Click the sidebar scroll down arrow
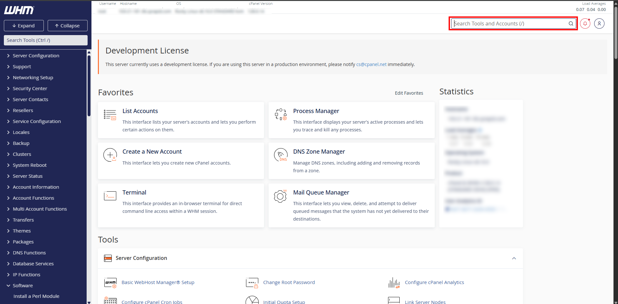The width and height of the screenshot is (618, 304). [89, 302]
